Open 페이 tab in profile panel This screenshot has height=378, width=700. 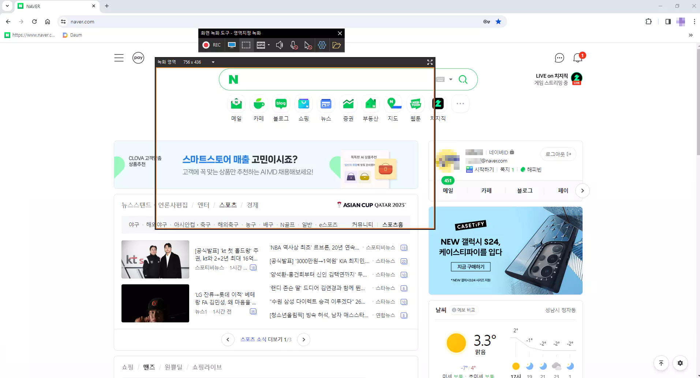(563, 190)
